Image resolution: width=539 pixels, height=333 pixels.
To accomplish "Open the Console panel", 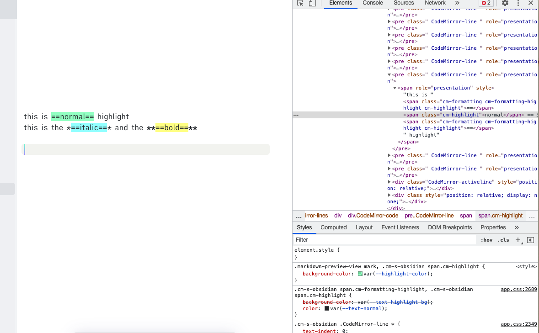I will click(x=372, y=3).
